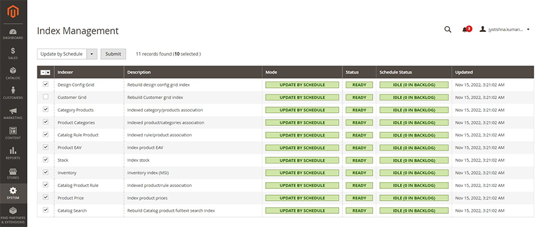
Task: Open the jyotishna.kumari account menu
Action: [x=504, y=30]
